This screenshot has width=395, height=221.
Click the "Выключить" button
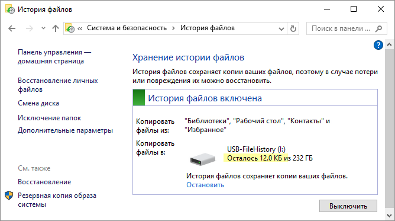point(348,206)
